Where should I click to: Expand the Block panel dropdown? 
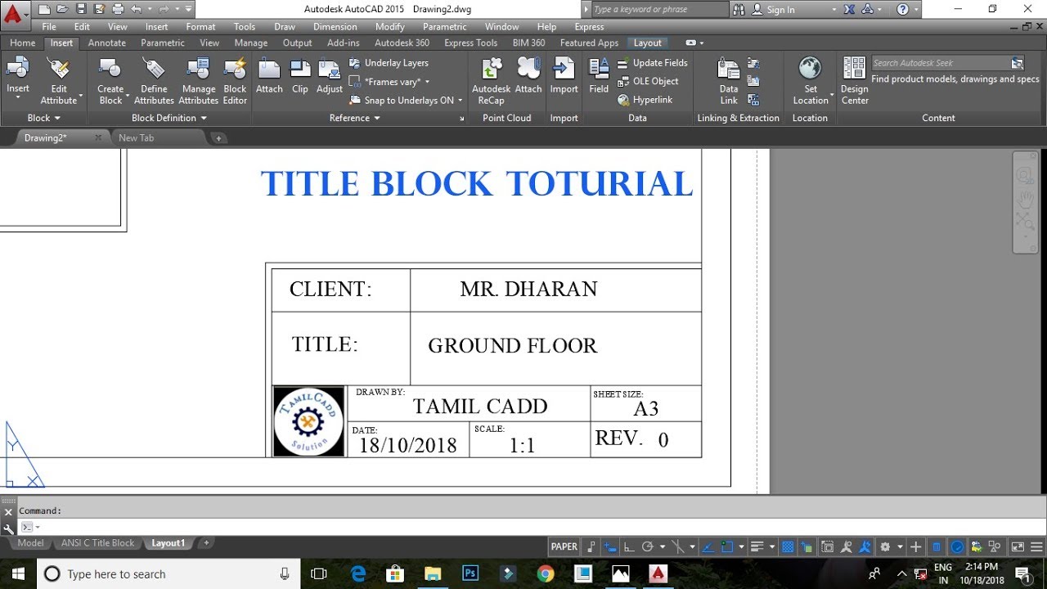[44, 118]
